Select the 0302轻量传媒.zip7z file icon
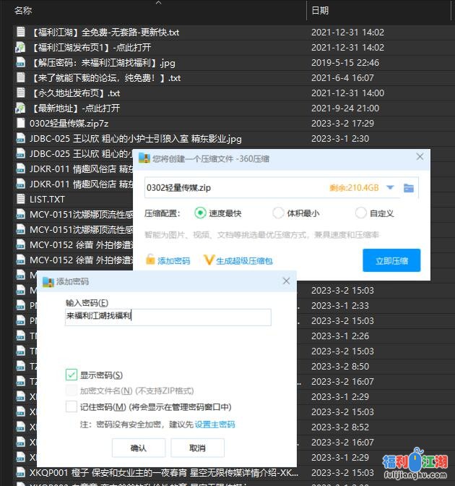Screen dimensions: 455x486 [x=20, y=123]
